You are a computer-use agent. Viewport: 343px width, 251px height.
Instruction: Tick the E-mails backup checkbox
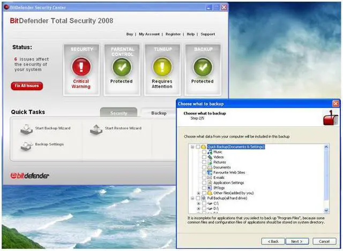point(204,178)
